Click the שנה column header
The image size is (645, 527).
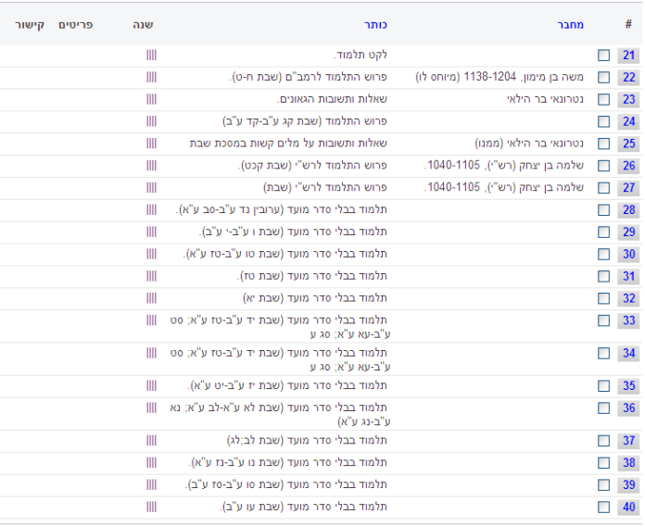click(143, 24)
